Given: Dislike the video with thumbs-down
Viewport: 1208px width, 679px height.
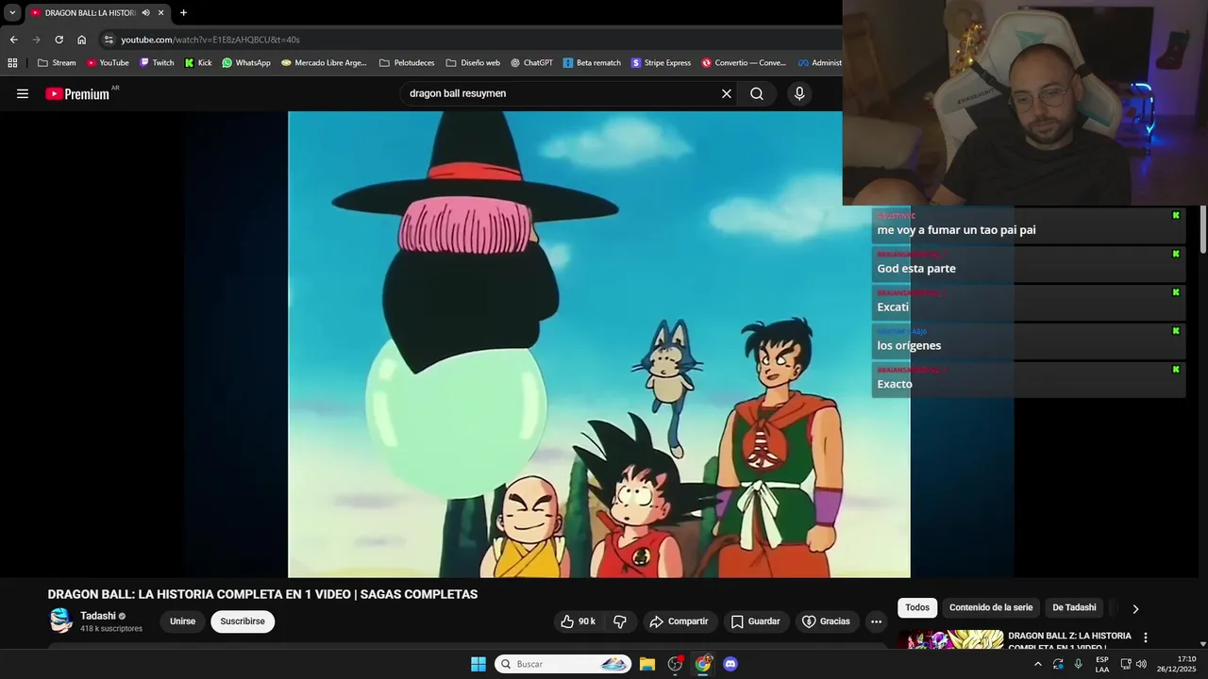Looking at the screenshot, I should 620,621.
